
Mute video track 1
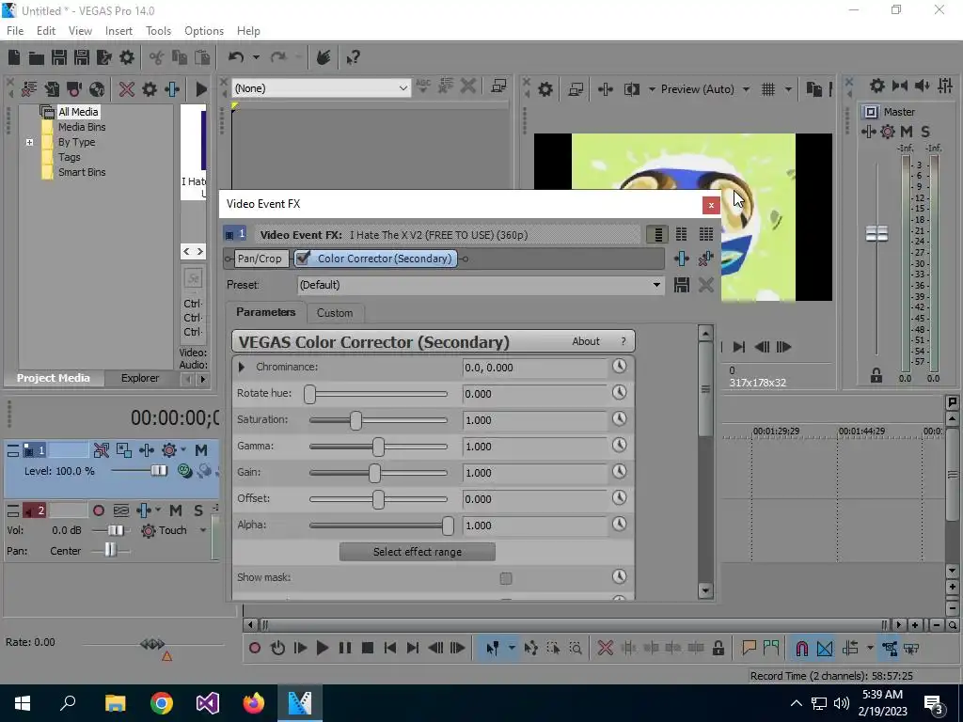click(x=201, y=450)
